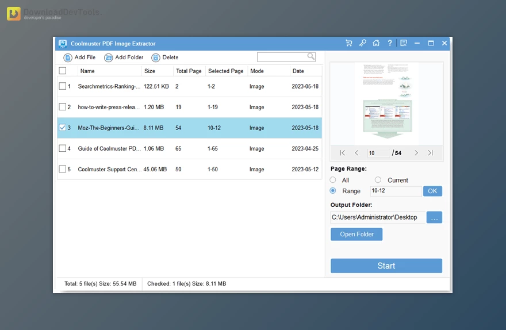Go to next preview page
Screen dimensions: 506x330
pos(416,153)
